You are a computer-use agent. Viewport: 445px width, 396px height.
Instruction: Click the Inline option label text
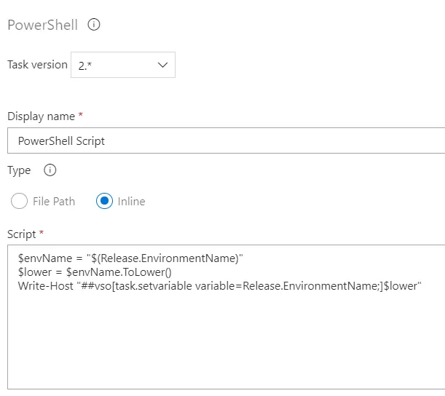coord(131,201)
